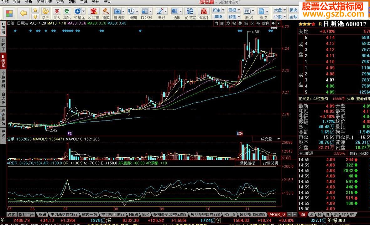Toggle the 删 chart option
This screenshot has width=370, height=225.
click(222, 23)
